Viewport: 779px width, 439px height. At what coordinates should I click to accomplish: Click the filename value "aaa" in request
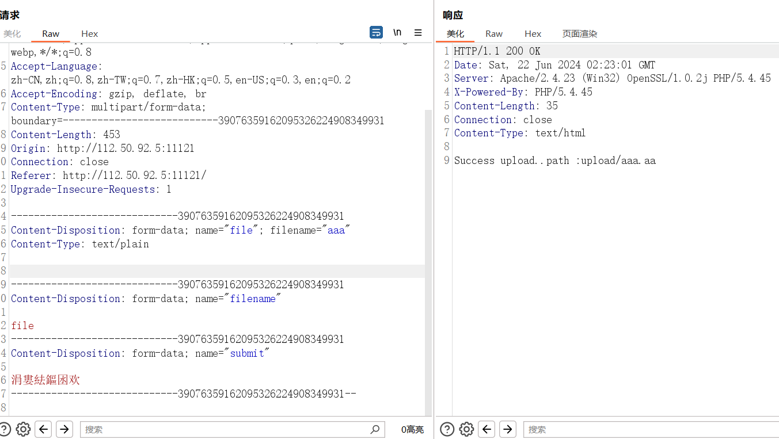point(336,230)
